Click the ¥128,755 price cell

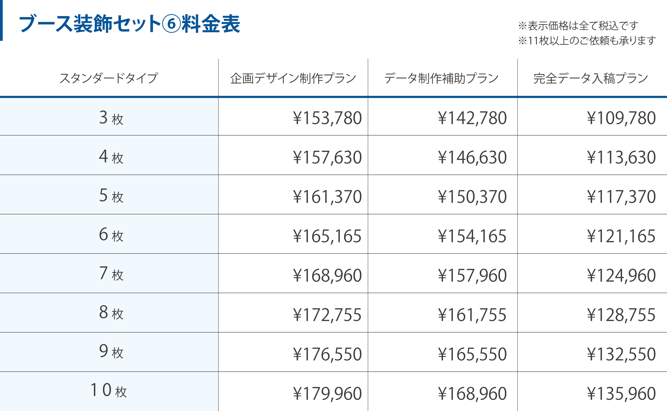click(x=621, y=315)
